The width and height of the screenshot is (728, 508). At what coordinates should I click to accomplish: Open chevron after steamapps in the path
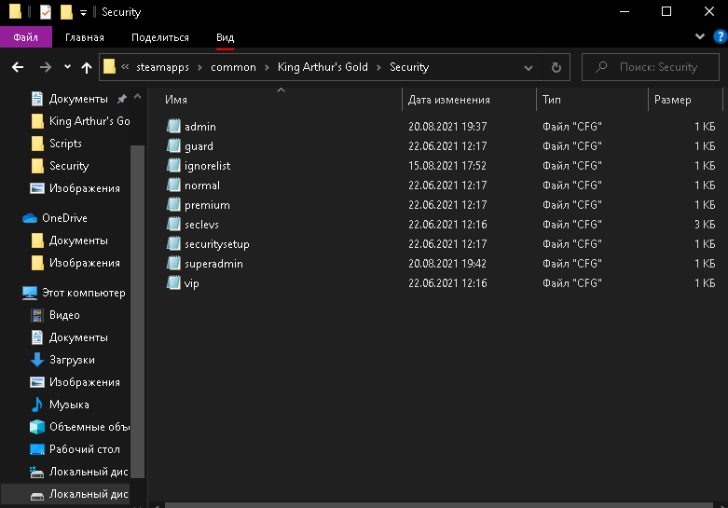pos(199,67)
